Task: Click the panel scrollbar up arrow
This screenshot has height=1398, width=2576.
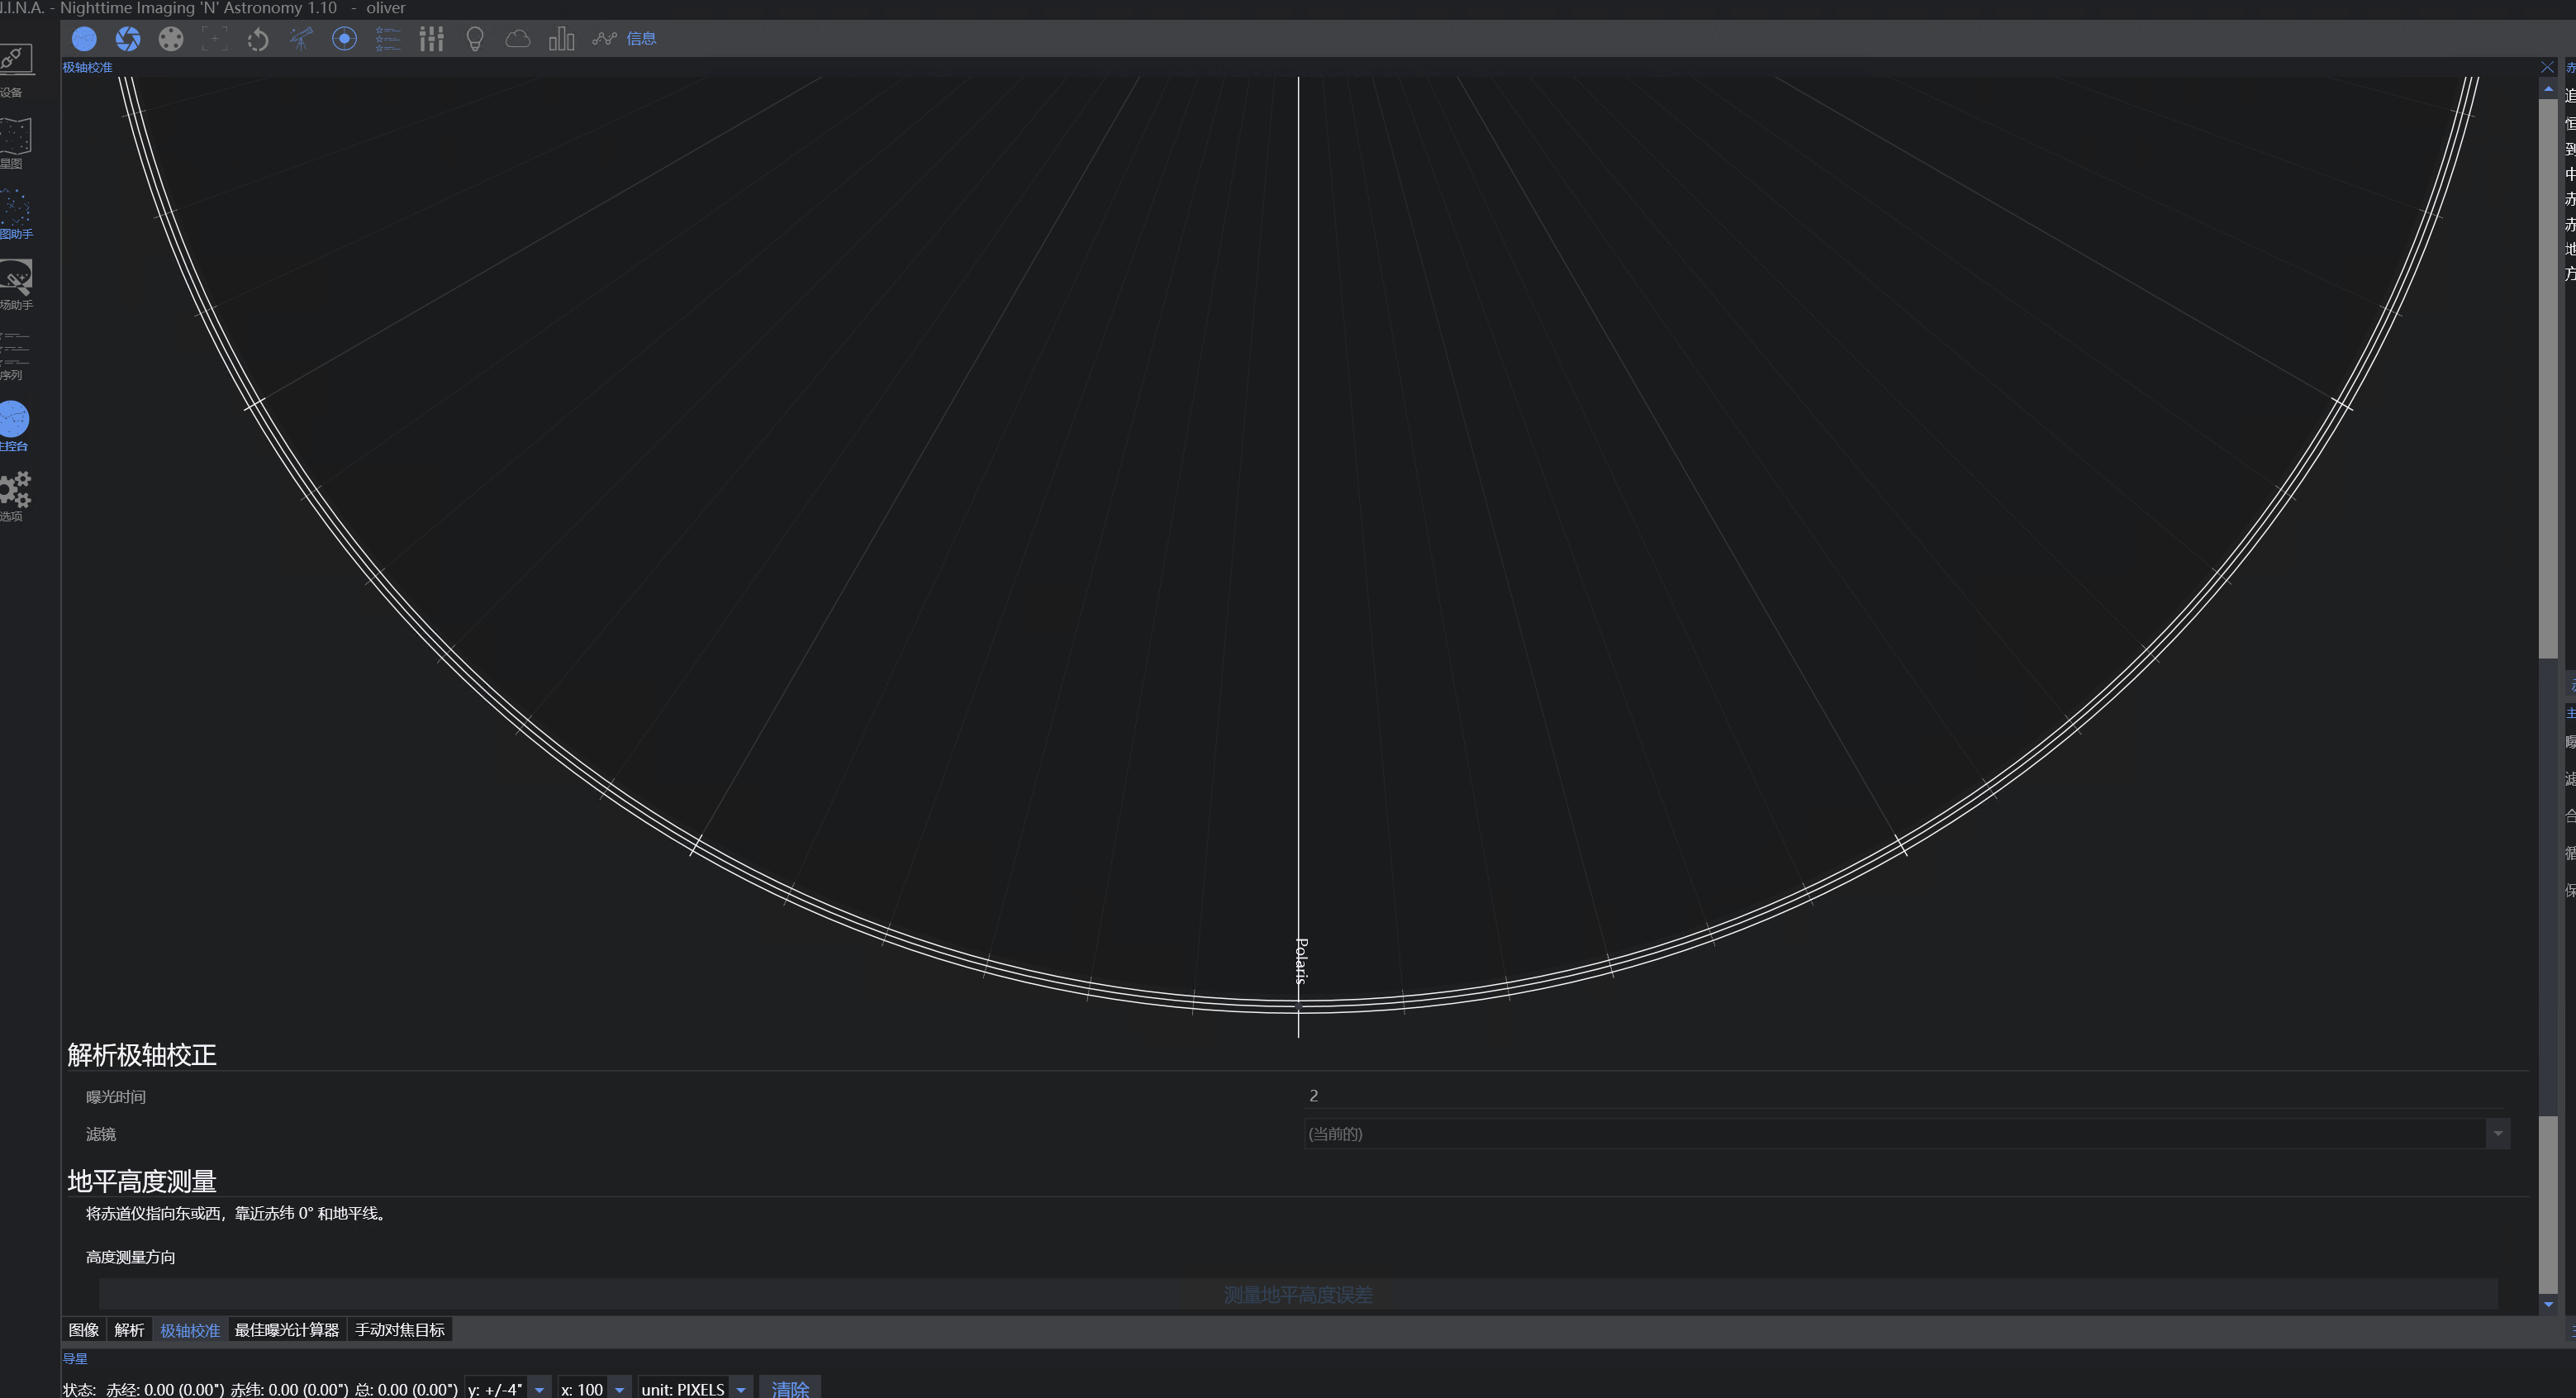Action: coord(2548,90)
